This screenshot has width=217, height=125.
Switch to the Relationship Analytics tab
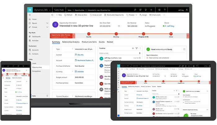tap(71, 42)
